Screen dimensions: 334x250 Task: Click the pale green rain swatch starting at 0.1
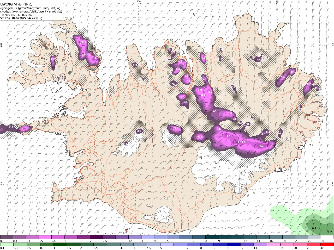[7, 245]
